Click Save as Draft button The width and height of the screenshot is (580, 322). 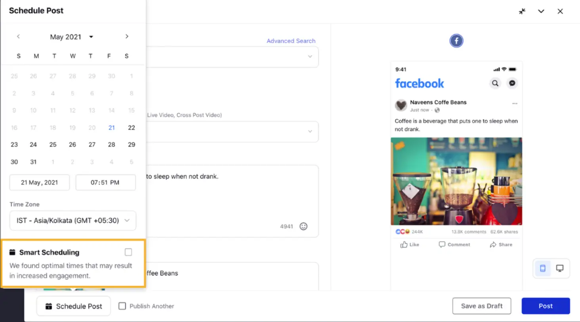pos(482,306)
